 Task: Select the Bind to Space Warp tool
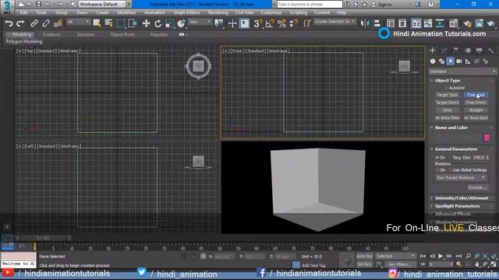tap(58, 23)
